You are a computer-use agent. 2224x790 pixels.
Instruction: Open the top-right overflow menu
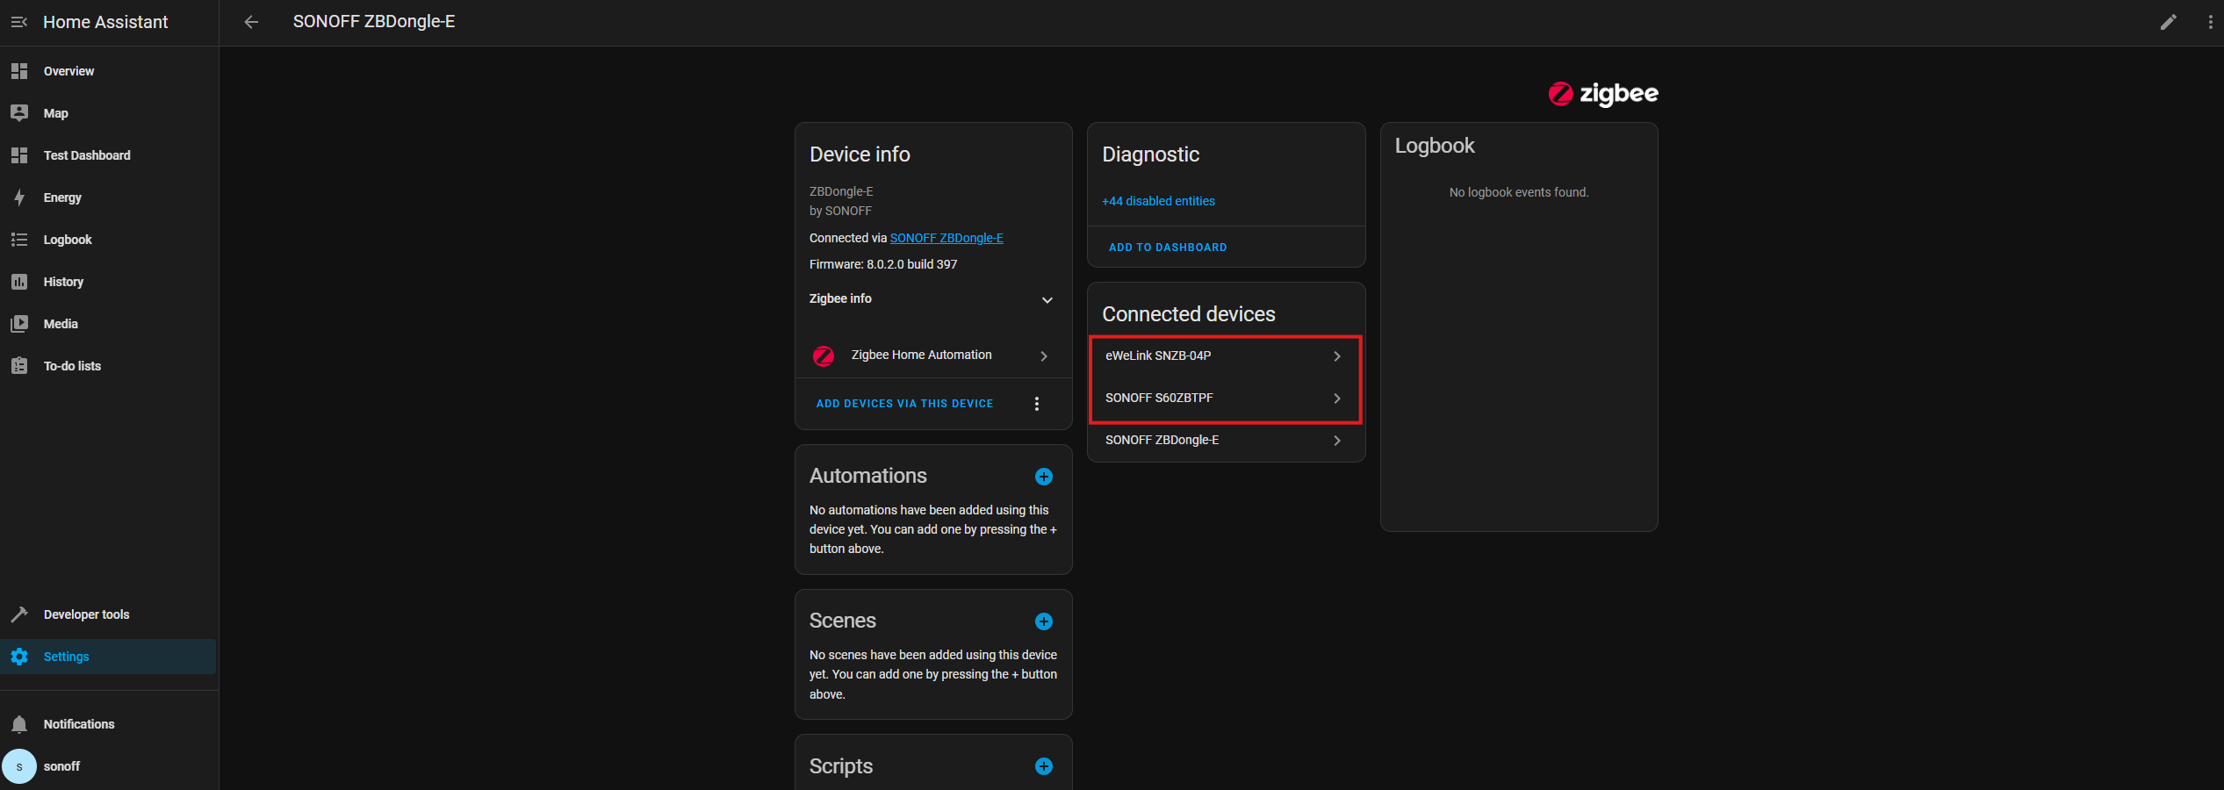pyautogui.click(x=2211, y=21)
